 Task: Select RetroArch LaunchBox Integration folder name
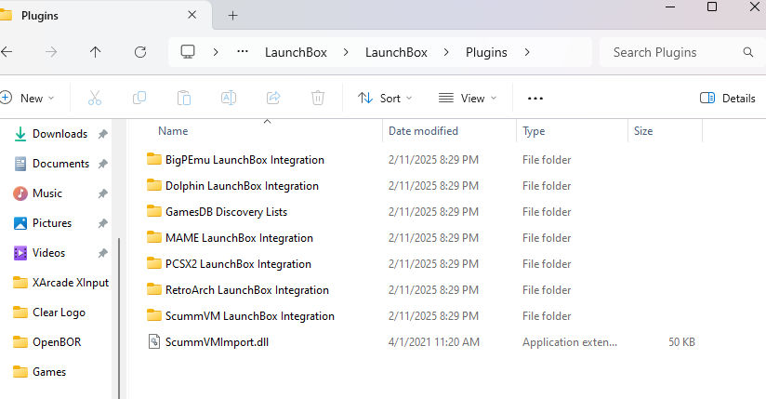click(246, 290)
